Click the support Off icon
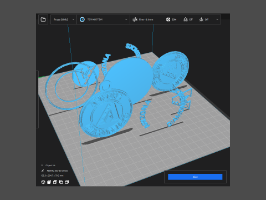Screen dimensions: 266x200 pyautogui.click(x=186, y=19)
